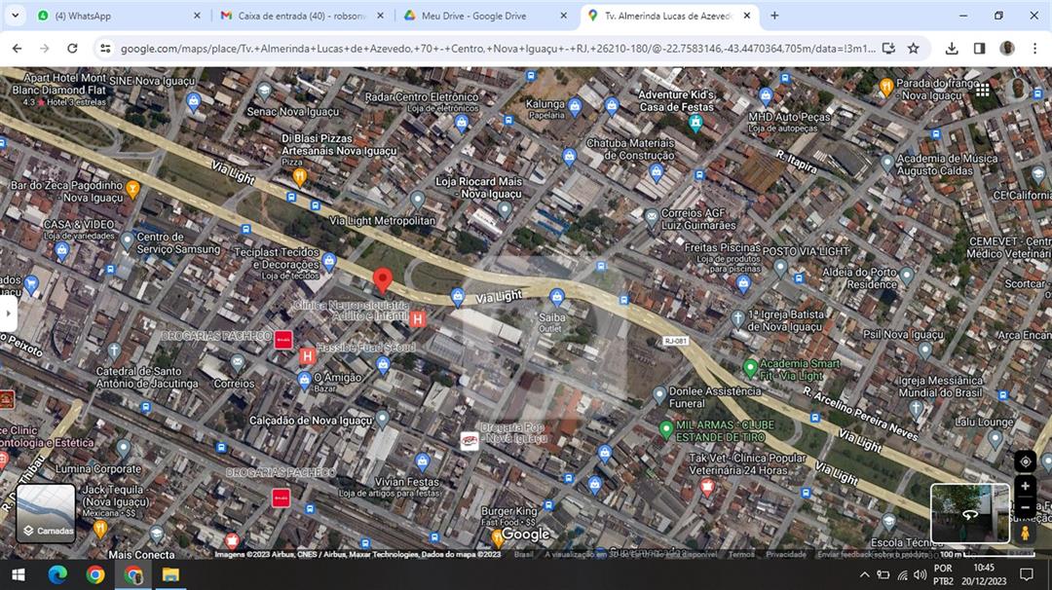The height and width of the screenshot is (590, 1052).
Task: Open Chrome downloads icon
Action: click(952, 48)
